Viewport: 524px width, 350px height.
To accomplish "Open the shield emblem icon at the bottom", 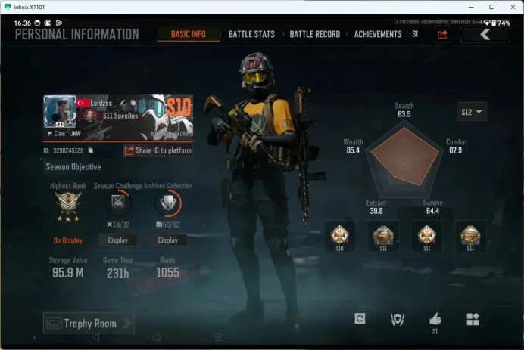I will click(x=398, y=319).
